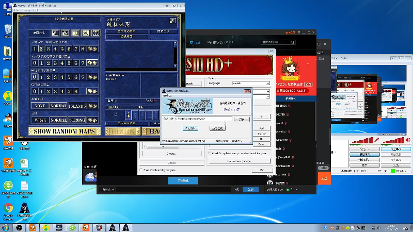Select the fifth map size icon in the Heroes window
Viewport: 413px width, 232px height.
[x=96, y=33]
